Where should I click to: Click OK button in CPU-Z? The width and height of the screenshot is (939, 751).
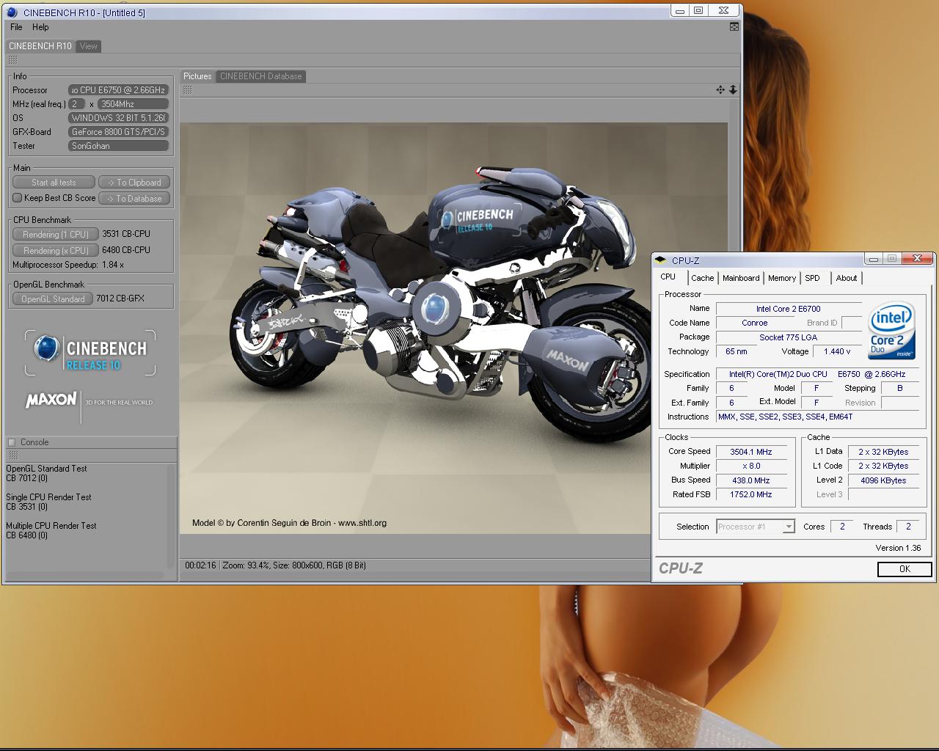(905, 569)
